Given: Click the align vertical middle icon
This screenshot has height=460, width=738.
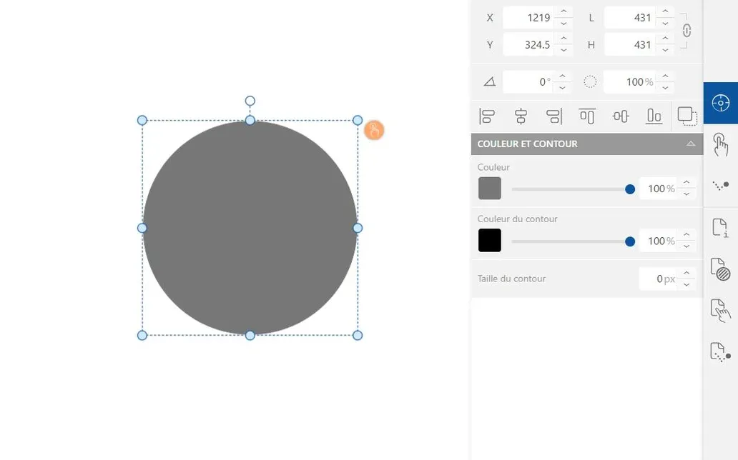Looking at the screenshot, I should (x=620, y=116).
